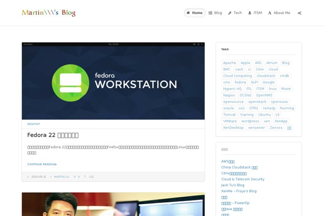
Task: Go to the Home menu item
Action: [194, 13]
